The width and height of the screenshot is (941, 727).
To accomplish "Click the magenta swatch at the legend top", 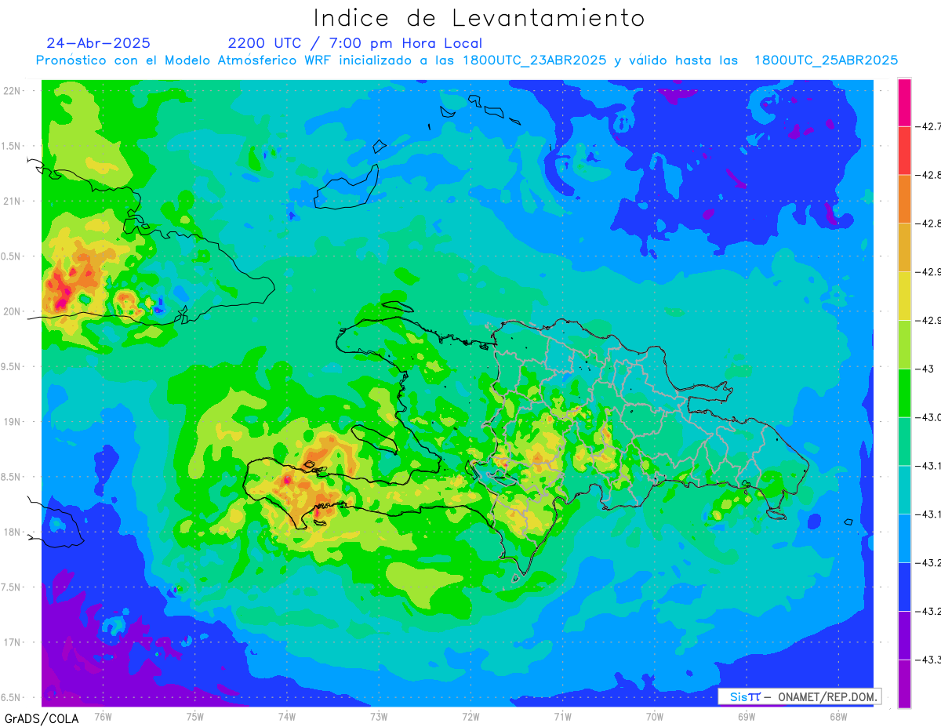I will [904, 102].
